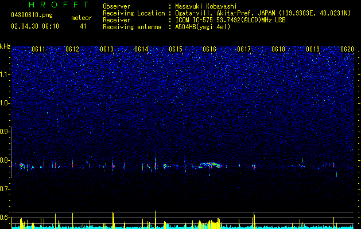Click the 0617 time marker
The image size is (361, 229).
(244, 49)
